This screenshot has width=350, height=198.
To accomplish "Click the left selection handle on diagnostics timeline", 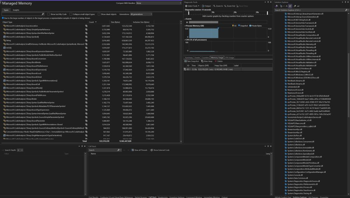I will [x=189, y=13].
